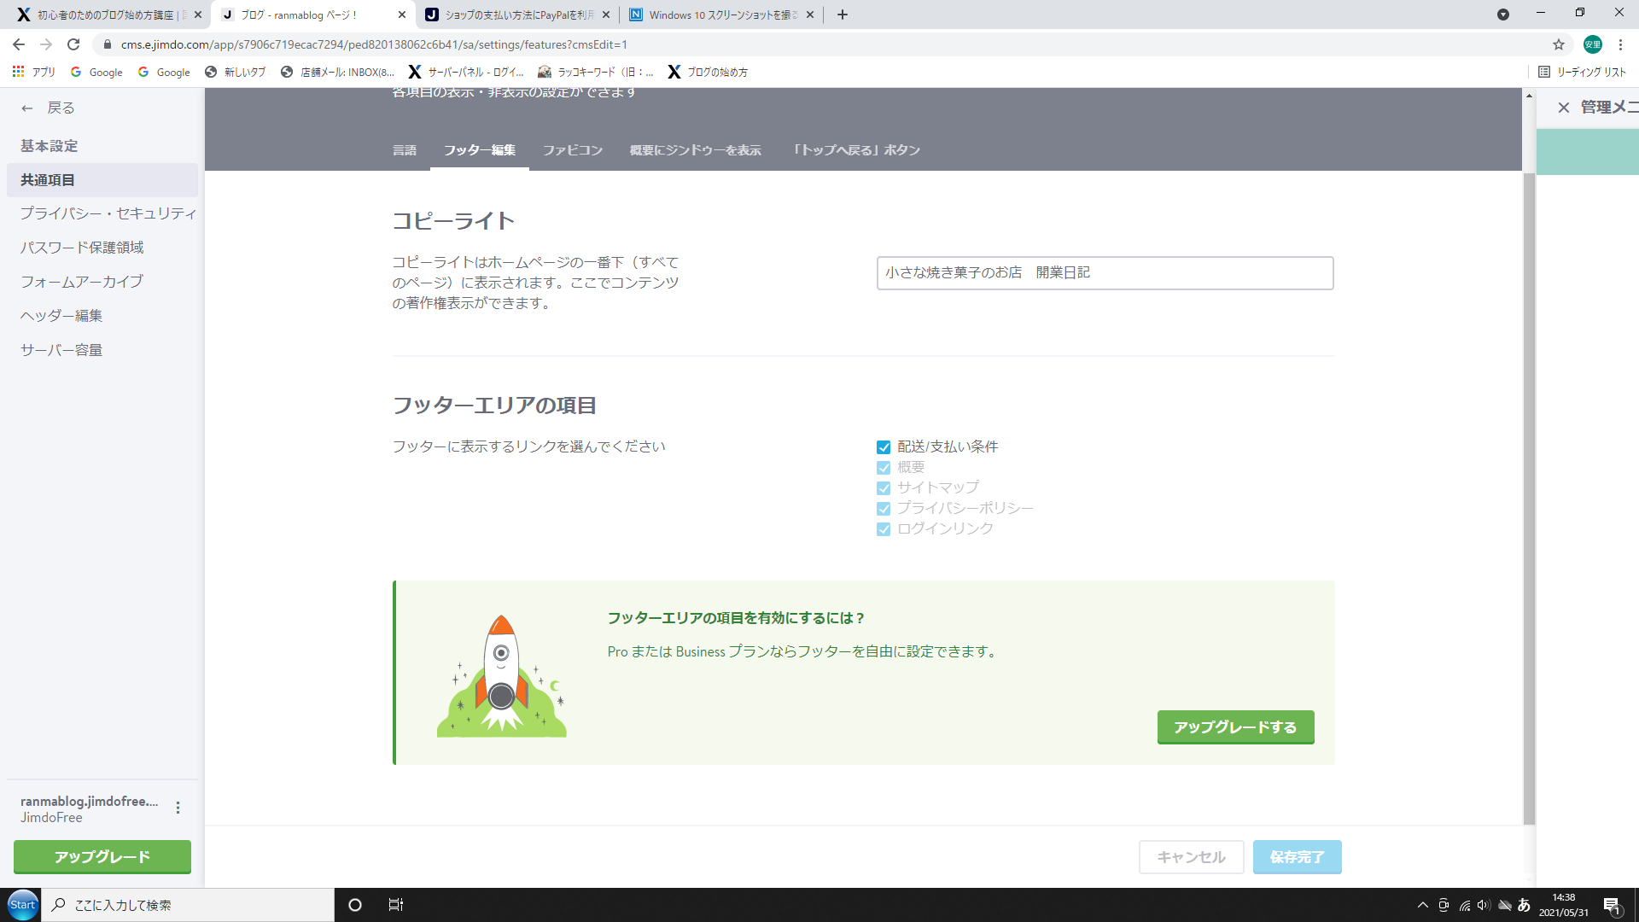Uncheck the 配送/支払い条件 checkbox

(x=884, y=447)
